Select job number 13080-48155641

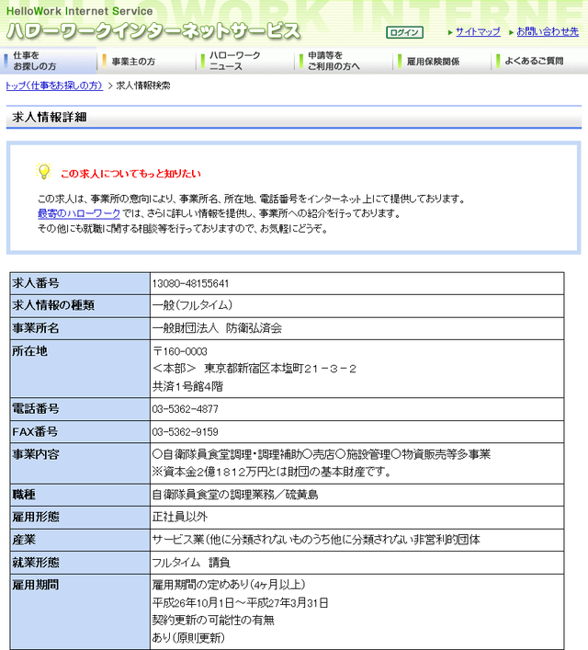(190, 283)
